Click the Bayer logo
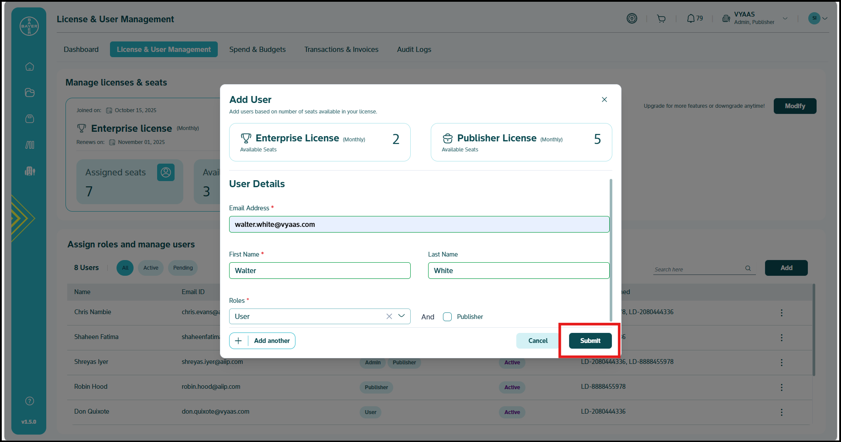 coord(29,26)
